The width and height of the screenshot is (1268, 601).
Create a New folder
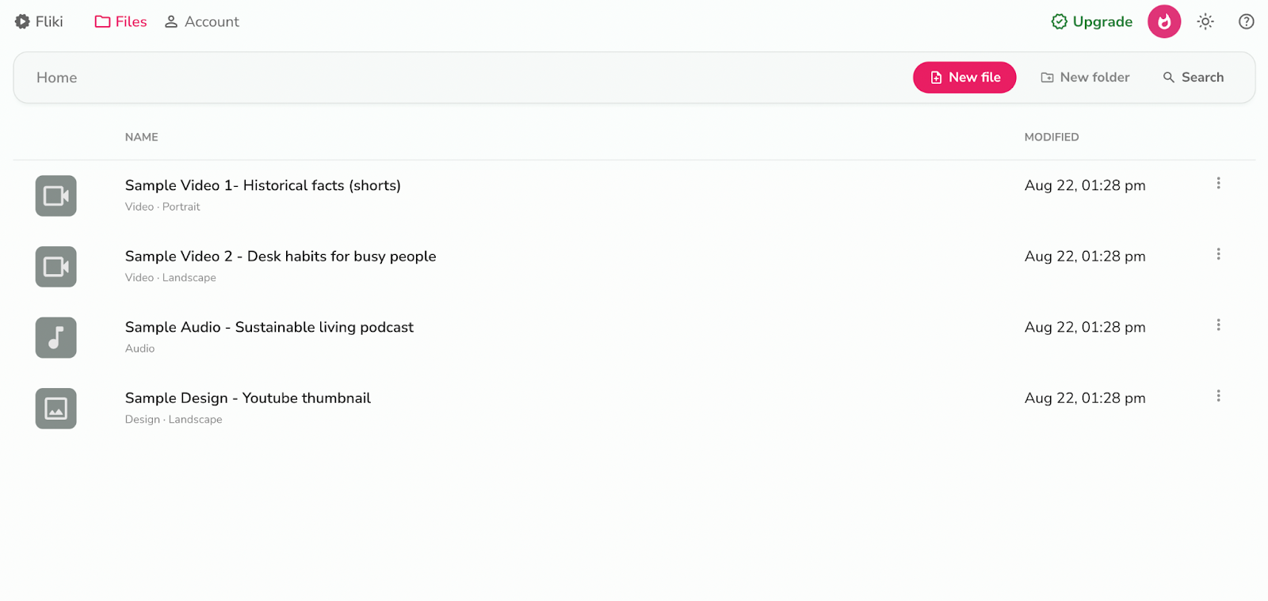[x=1084, y=77]
